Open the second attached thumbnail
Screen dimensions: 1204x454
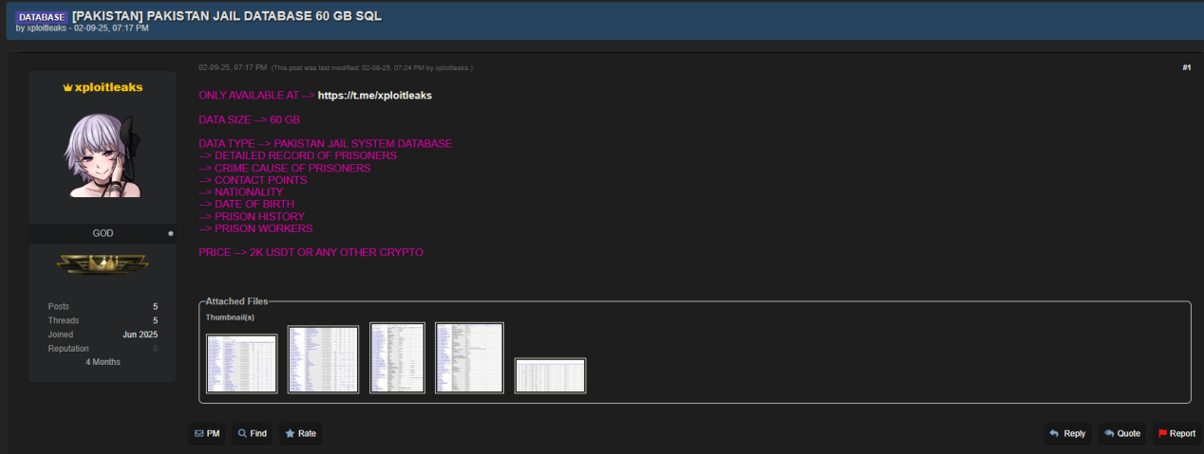[x=323, y=359]
